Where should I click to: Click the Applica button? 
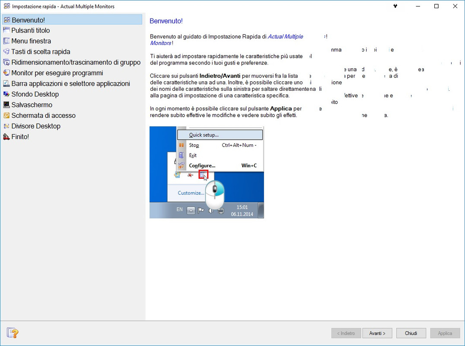coord(445,333)
